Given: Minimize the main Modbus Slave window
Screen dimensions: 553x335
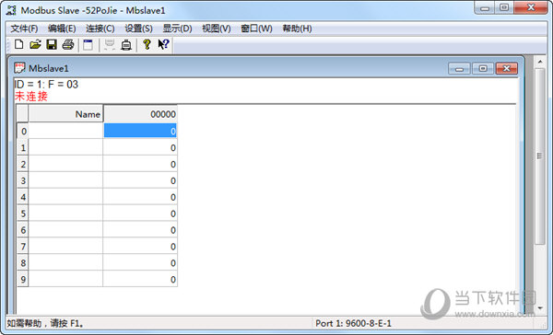Looking at the screenshot, I should click(x=485, y=7).
